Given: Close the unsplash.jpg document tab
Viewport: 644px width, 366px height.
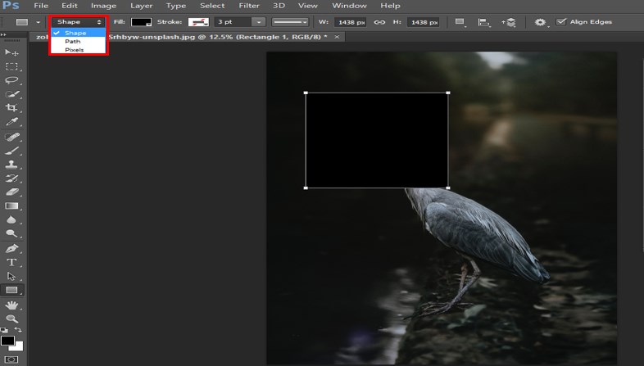Looking at the screenshot, I should 337,37.
